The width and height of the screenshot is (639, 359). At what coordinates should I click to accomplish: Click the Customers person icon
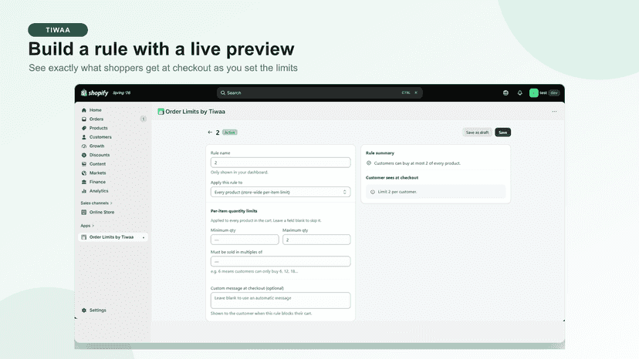coord(84,137)
